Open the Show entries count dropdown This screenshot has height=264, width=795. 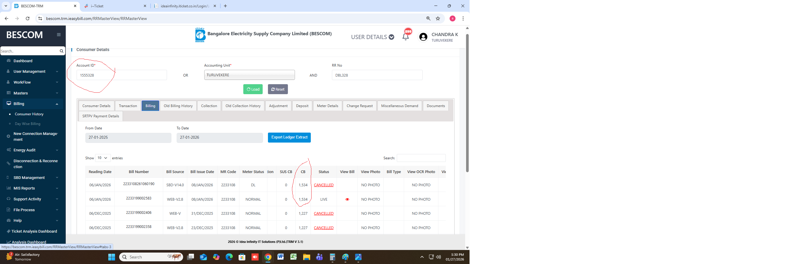tap(103, 158)
